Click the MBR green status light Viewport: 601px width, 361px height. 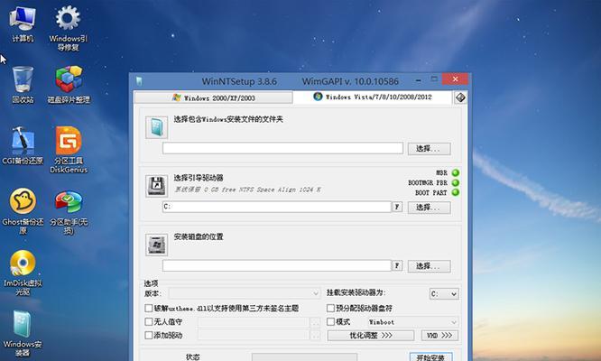pyautogui.click(x=456, y=173)
